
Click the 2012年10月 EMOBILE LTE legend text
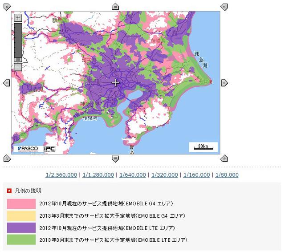pos(107,228)
